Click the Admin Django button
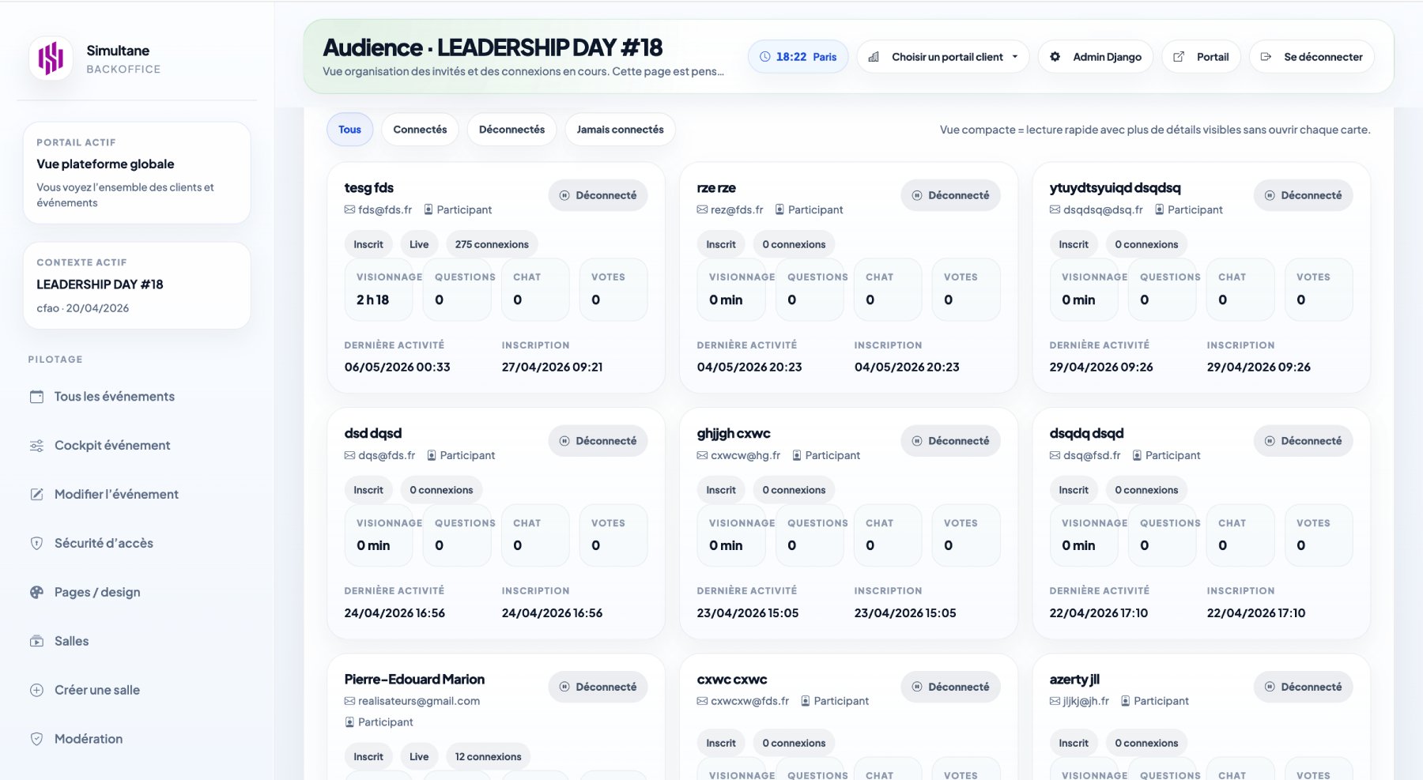Image resolution: width=1423 pixels, height=780 pixels. tap(1096, 57)
